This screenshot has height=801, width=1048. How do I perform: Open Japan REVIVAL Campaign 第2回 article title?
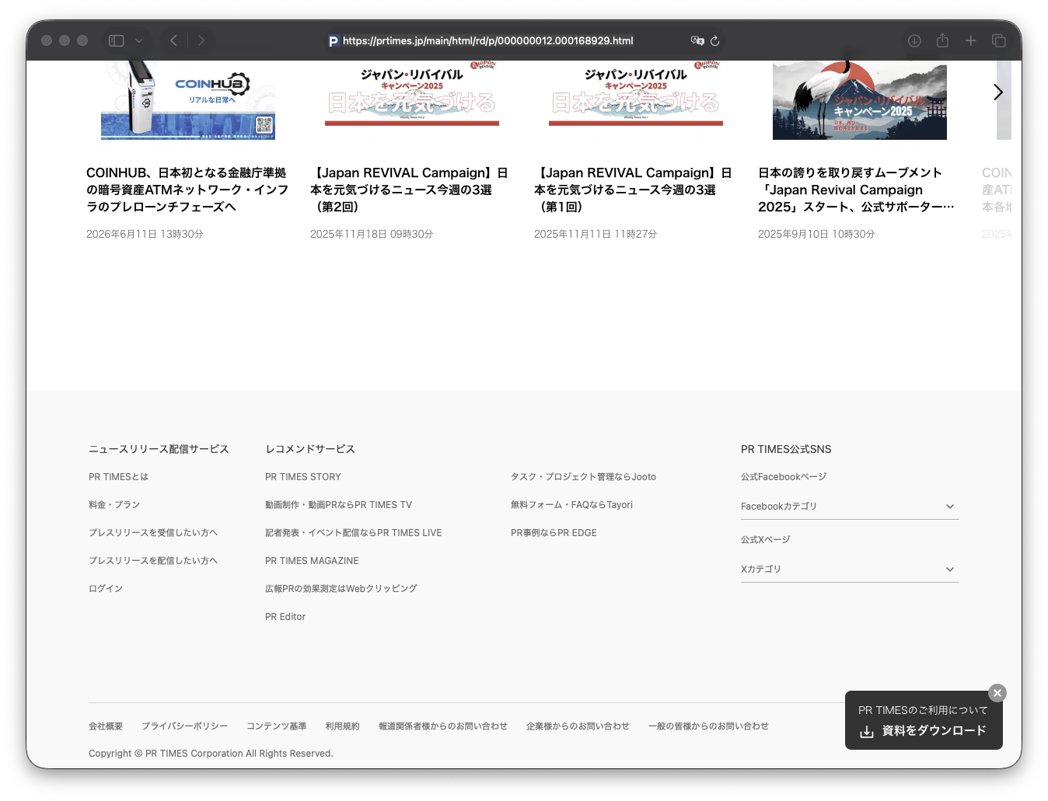coord(409,190)
